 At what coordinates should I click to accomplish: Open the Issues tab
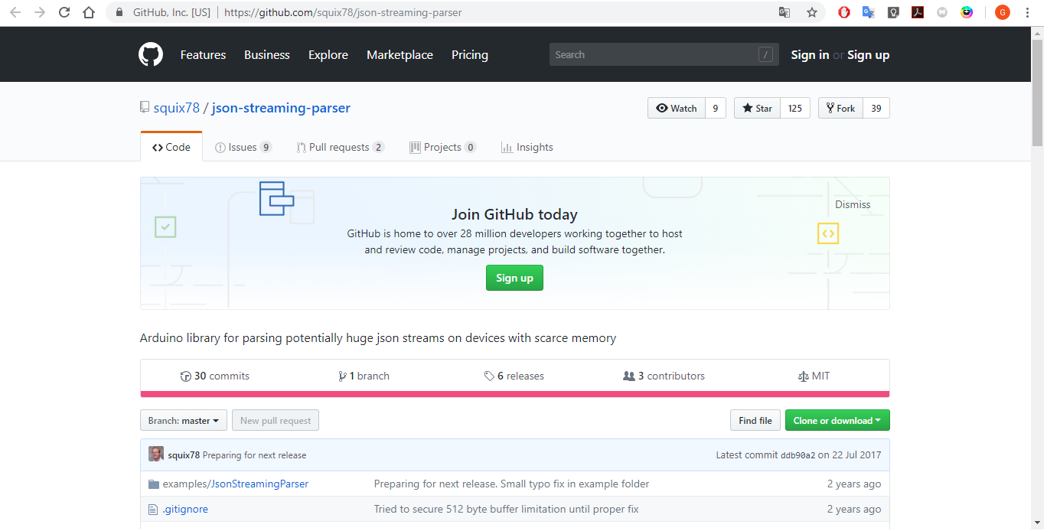tap(243, 147)
